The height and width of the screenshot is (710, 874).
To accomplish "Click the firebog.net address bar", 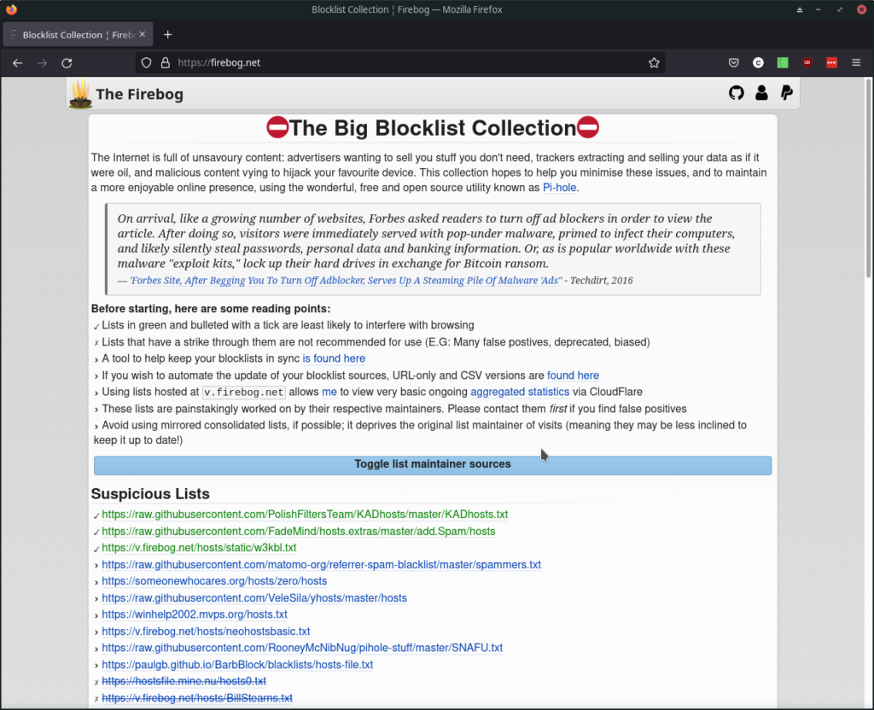I will [399, 63].
